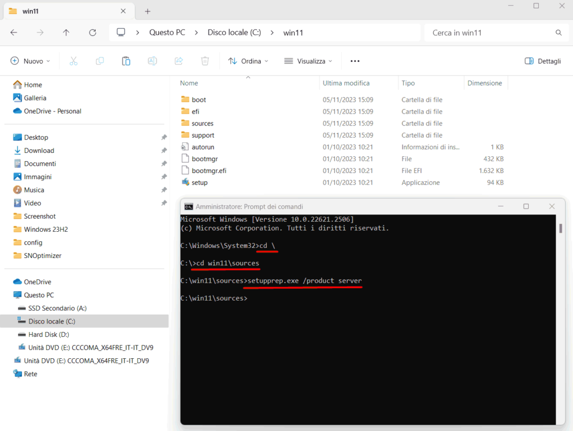Click the Share icon in toolbar
Viewport: 573px width, 431px height.
pos(179,61)
